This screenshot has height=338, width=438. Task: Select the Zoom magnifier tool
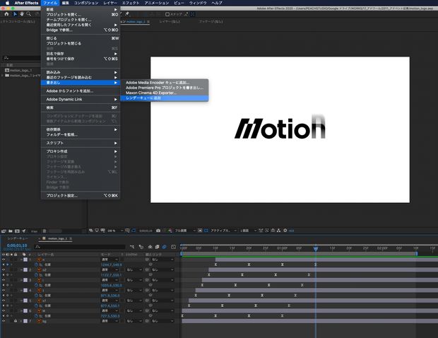click(x=28, y=14)
